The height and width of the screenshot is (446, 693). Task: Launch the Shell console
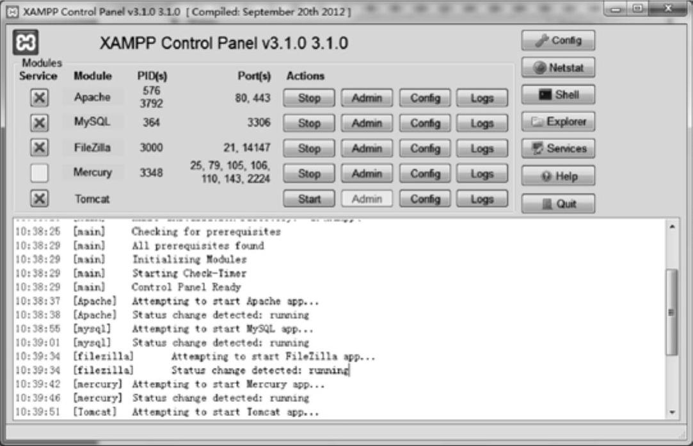point(558,95)
